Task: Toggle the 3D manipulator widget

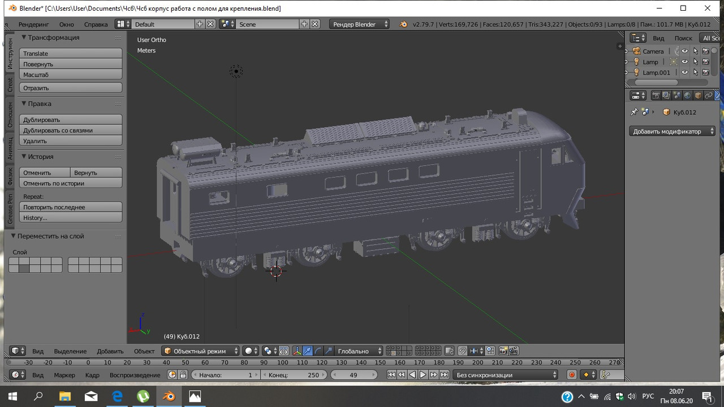Action: point(297,351)
